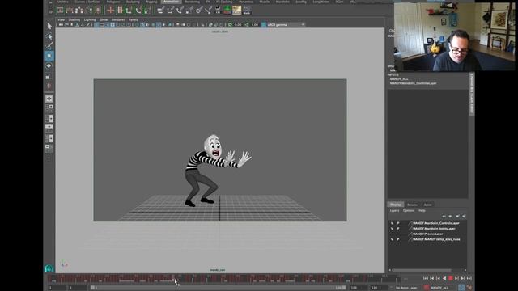
Task: Open the No Anim Layer dropdown
Action: pyautogui.click(x=407, y=288)
